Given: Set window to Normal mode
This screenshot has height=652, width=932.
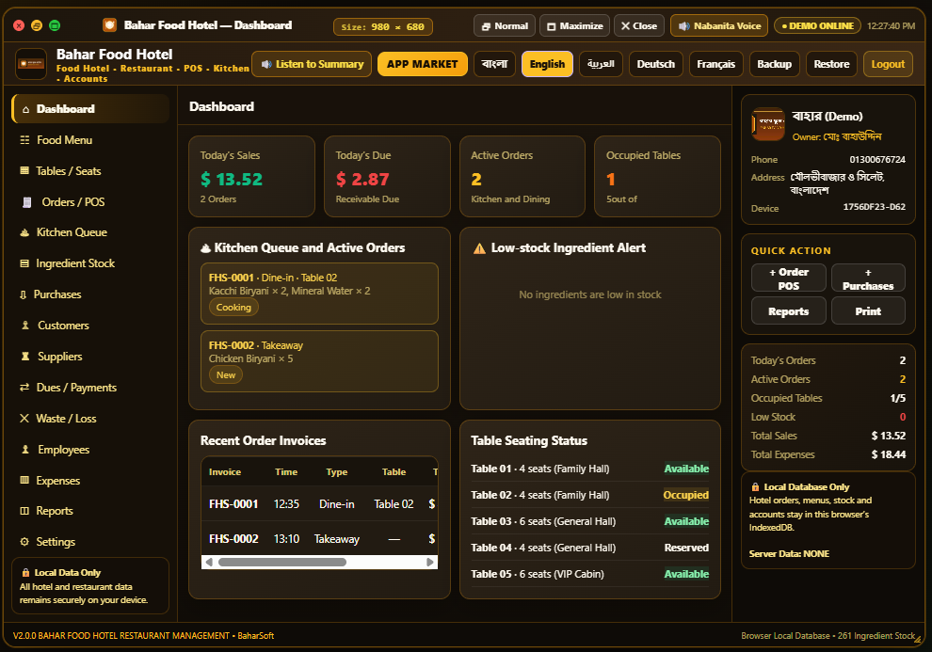Looking at the screenshot, I should click(505, 26).
